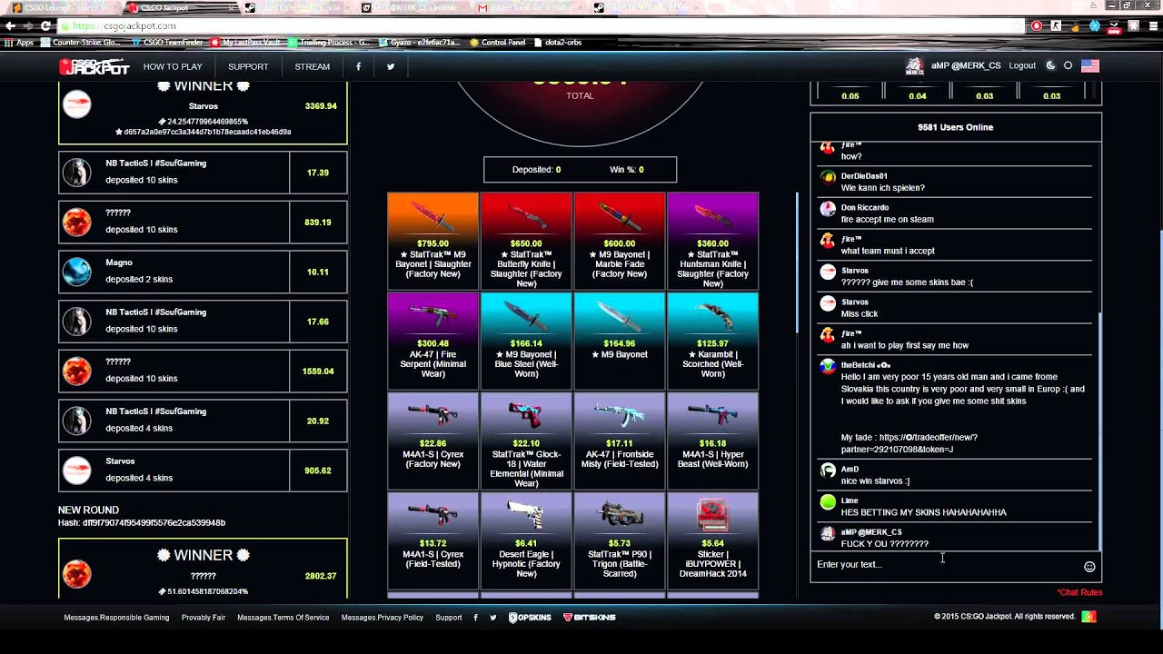Click NB TacticS avatar with 17.39 deposit
The width and height of the screenshot is (1163, 654).
[x=77, y=173]
